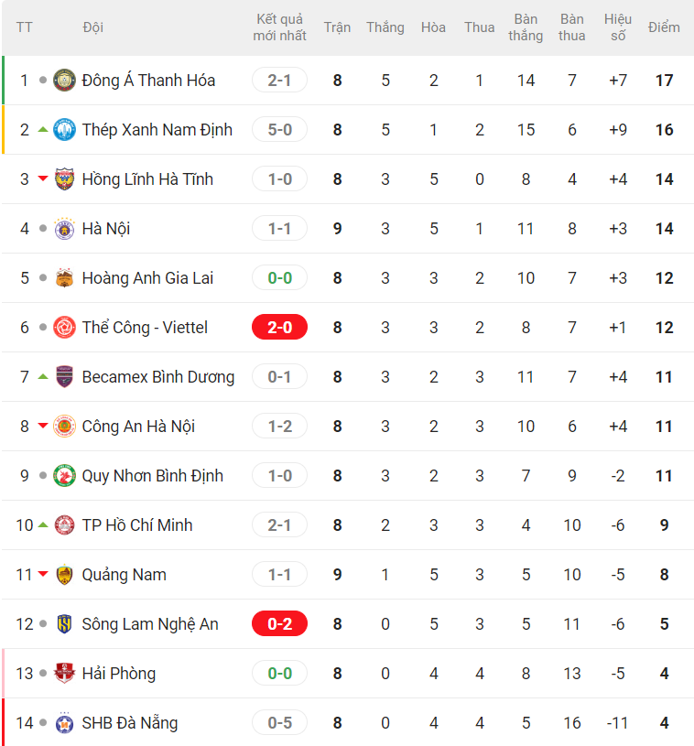694x746 pixels.
Task: Click the Điểm column header
Action: [x=664, y=27]
